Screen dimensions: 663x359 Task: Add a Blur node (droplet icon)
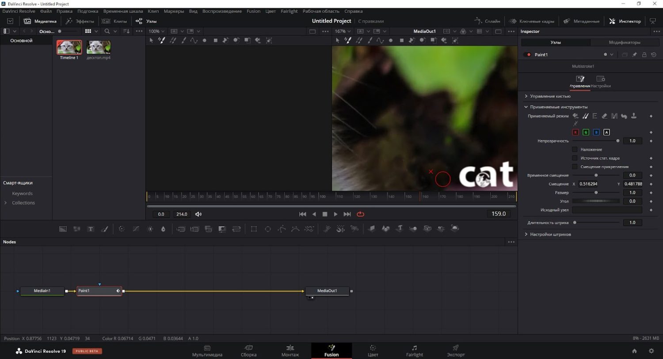point(163,229)
